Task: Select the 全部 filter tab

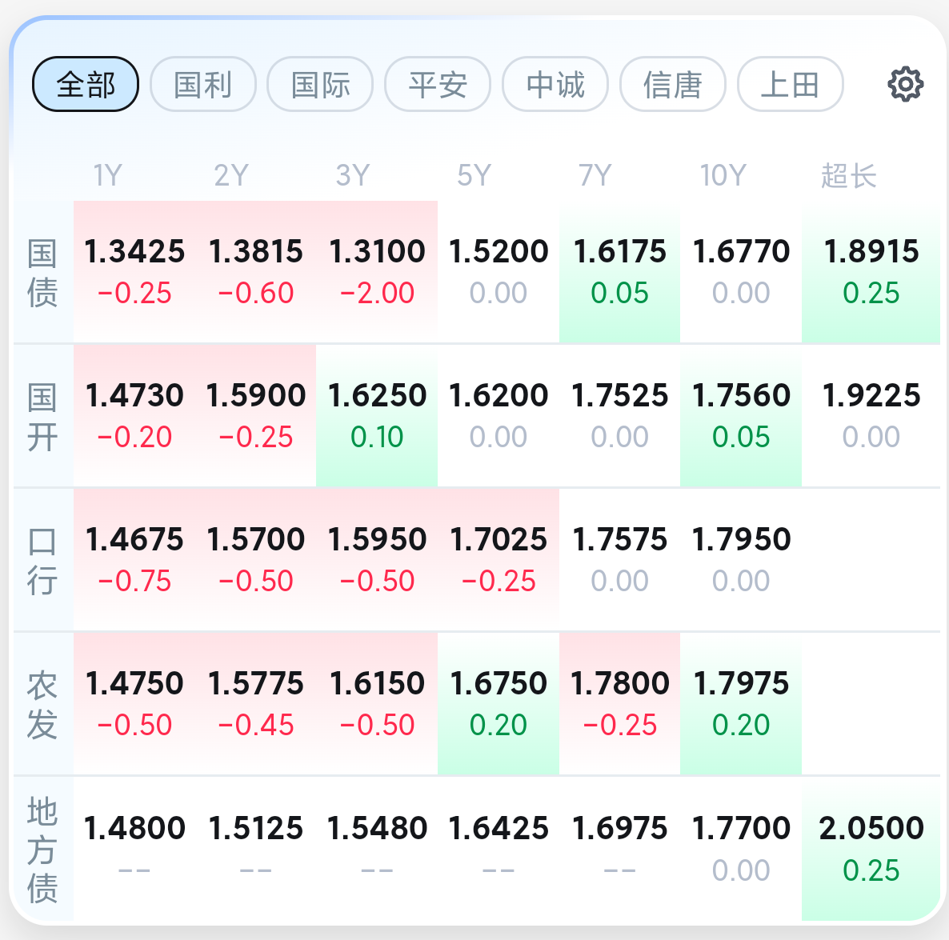Action: [x=86, y=84]
